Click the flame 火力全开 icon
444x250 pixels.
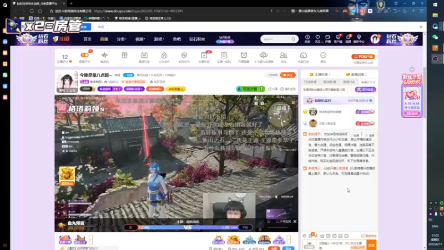(164, 55)
